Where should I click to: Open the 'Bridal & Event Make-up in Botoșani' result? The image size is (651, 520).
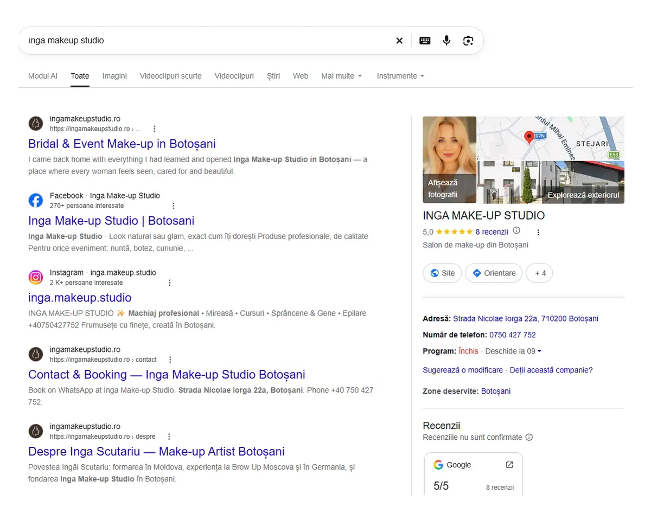[x=122, y=144]
